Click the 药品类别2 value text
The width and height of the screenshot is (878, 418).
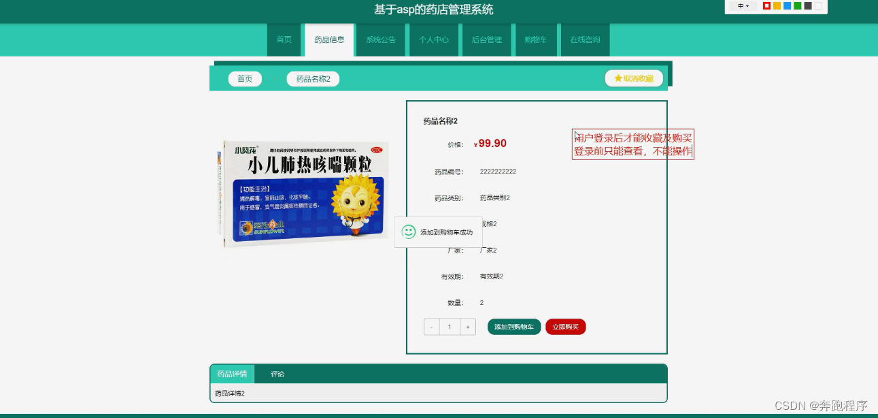495,198
